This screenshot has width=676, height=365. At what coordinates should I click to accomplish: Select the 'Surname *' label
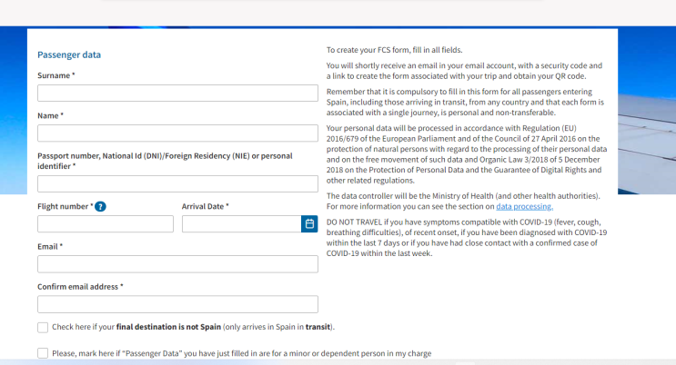(x=56, y=75)
